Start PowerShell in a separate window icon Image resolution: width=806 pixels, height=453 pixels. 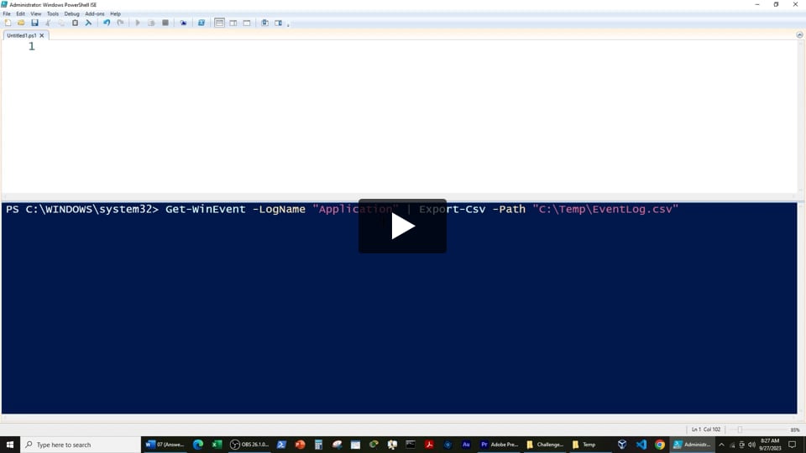coord(201,23)
